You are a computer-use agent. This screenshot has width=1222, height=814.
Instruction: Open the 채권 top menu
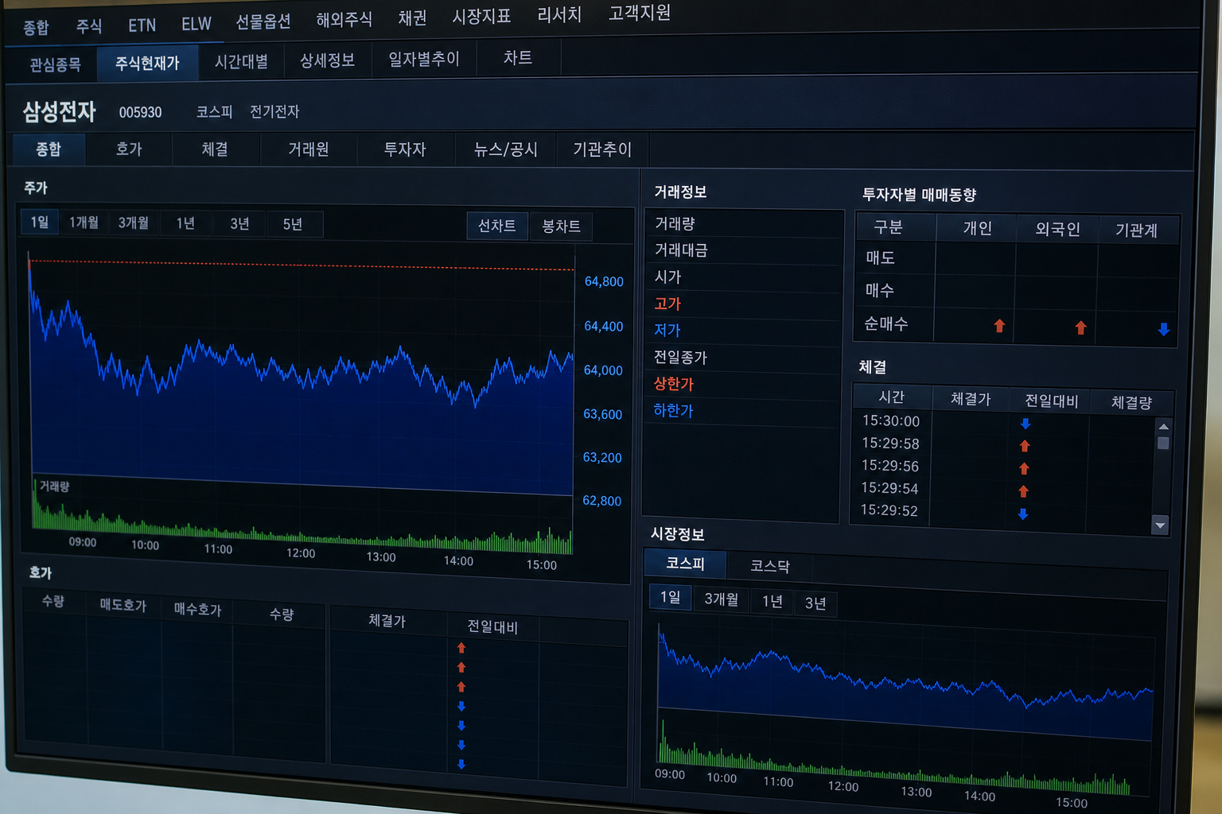413,17
